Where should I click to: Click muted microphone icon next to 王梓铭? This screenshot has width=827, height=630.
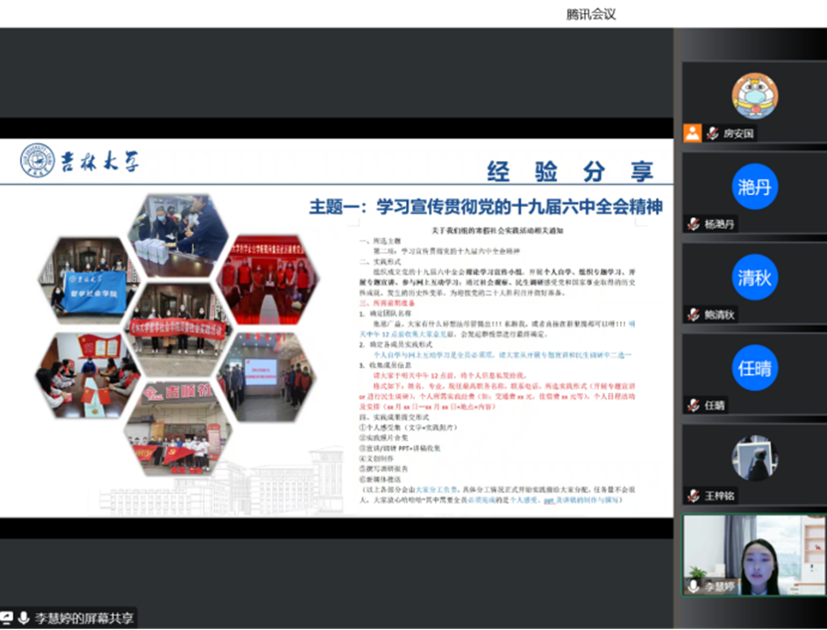694,496
